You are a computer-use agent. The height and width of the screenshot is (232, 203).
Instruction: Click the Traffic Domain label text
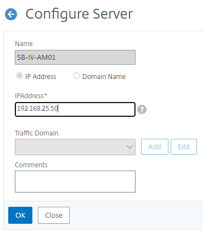[37, 133]
